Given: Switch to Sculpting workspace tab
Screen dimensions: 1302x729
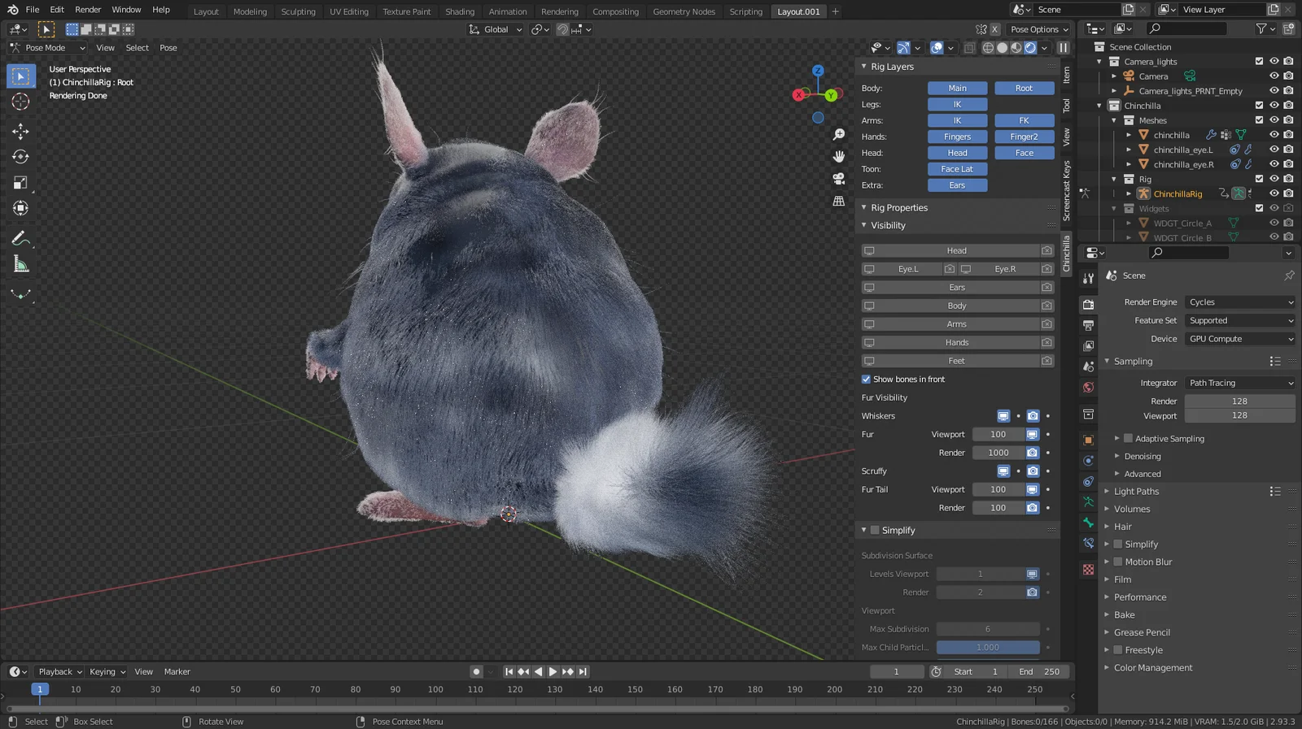Looking at the screenshot, I should click(298, 11).
